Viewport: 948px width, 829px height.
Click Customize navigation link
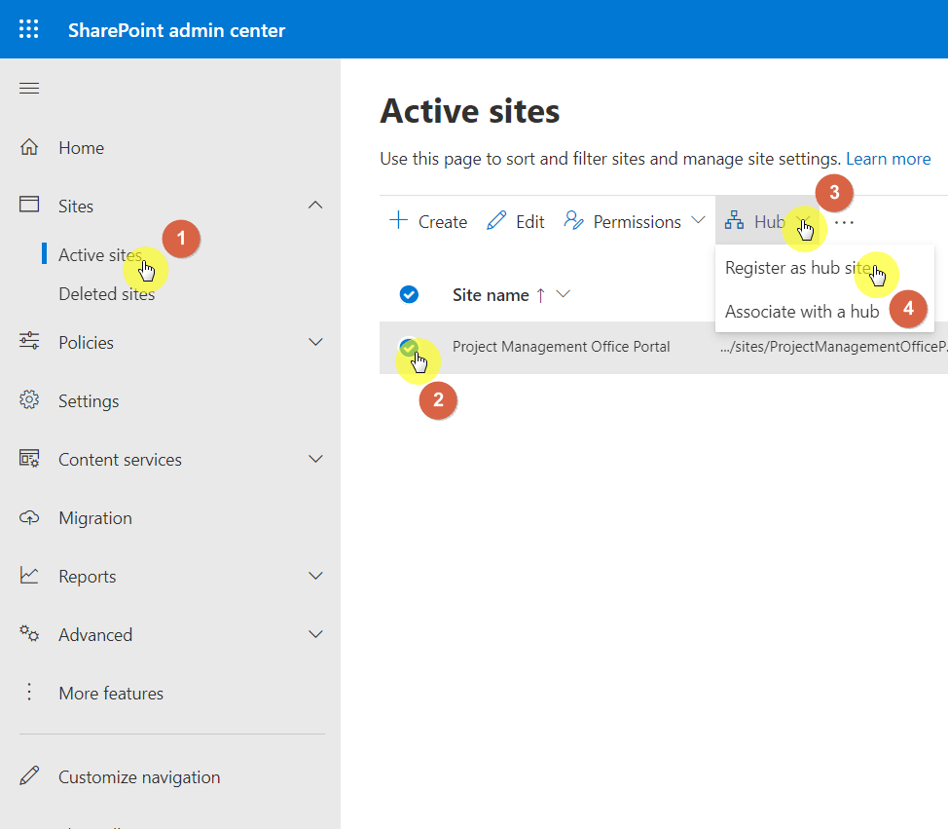pos(139,776)
